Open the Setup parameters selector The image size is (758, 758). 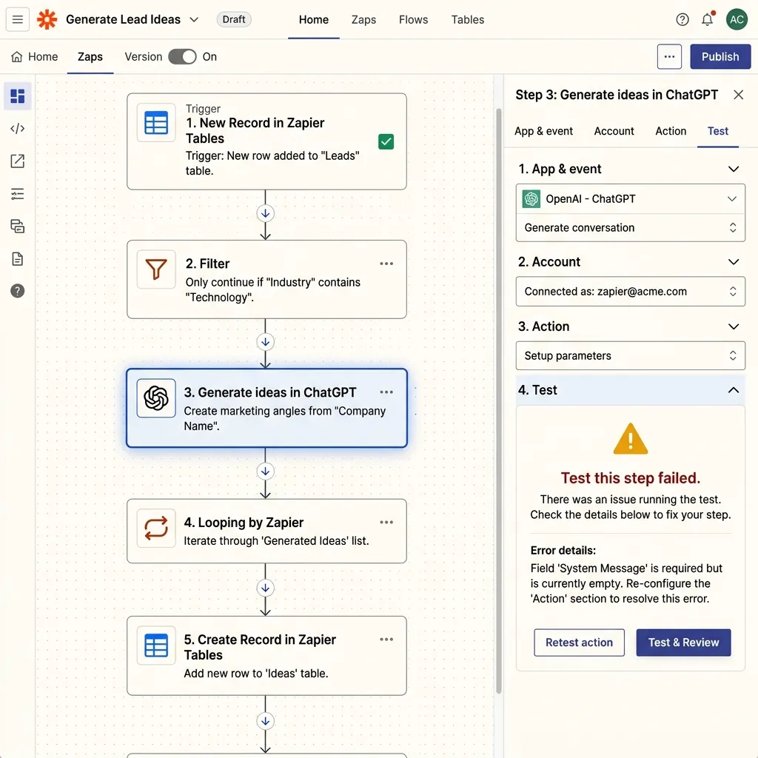coord(631,356)
